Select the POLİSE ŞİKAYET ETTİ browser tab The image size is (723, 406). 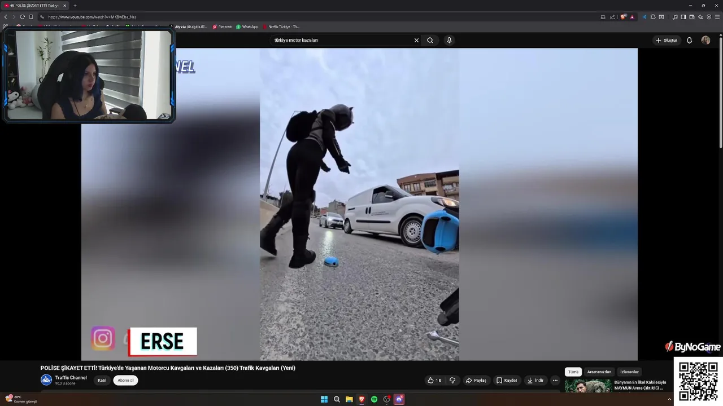36,6
